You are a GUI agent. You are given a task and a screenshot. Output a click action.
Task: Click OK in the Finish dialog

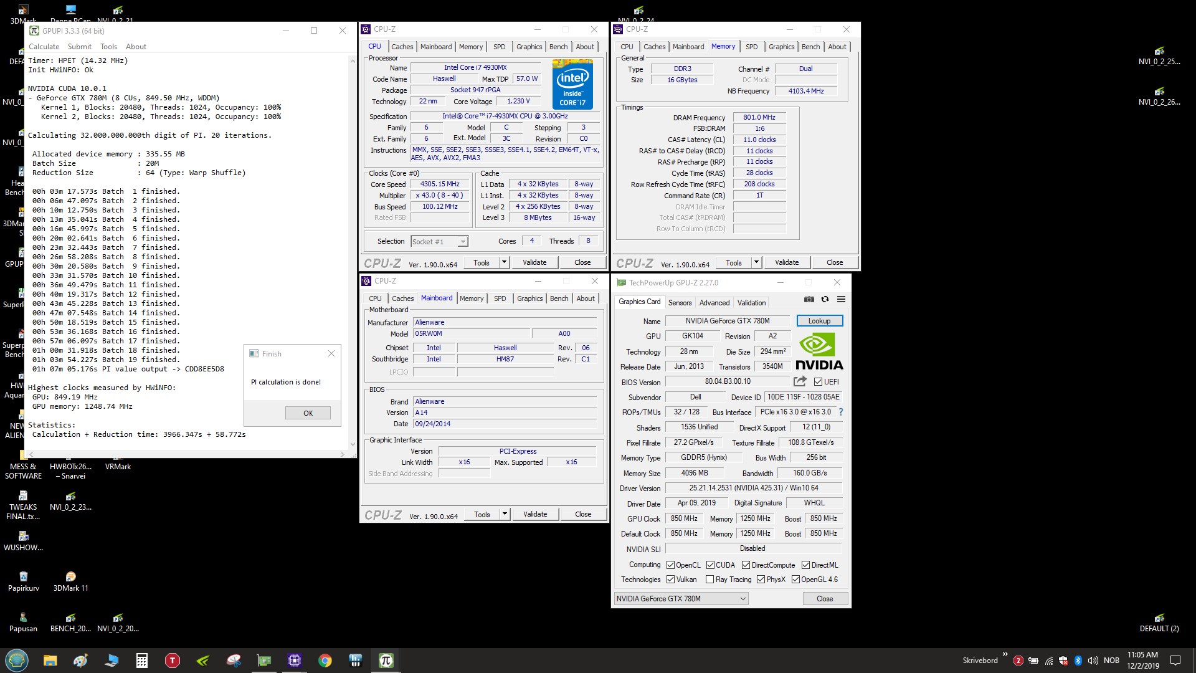point(308,413)
